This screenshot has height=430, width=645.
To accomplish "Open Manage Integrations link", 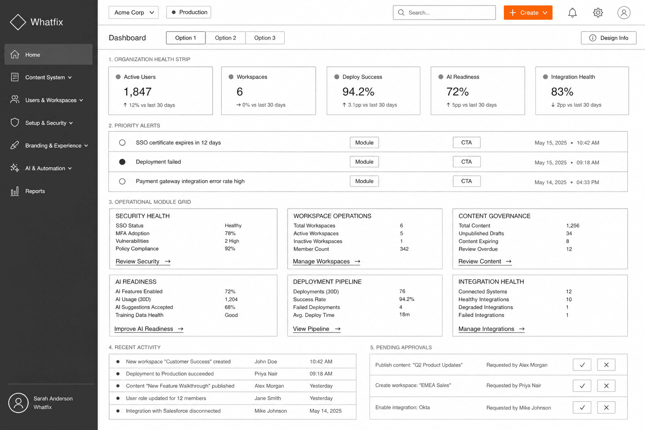I will coord(492,329).
